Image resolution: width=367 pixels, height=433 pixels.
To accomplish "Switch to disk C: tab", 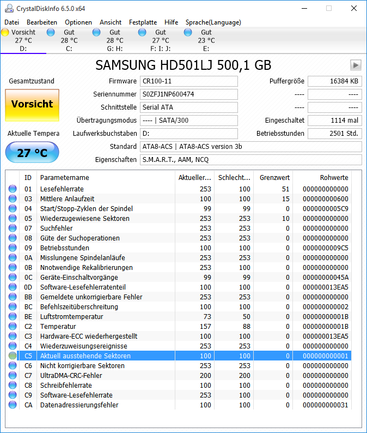I will pyautogui.click(x=69, y=40).
